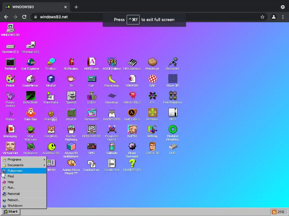Open Byte Beat icon

30,98
